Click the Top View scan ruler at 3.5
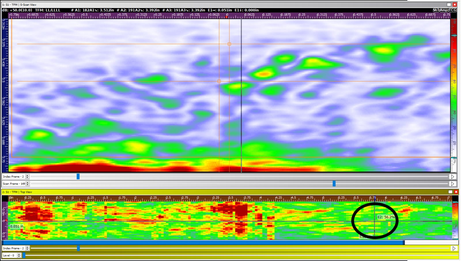Viewport: 461px width, 261px height. pyautogui.click(x=231, y=198)
